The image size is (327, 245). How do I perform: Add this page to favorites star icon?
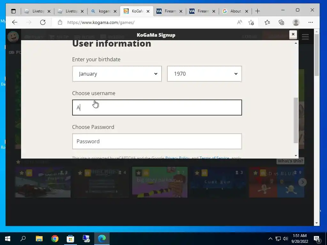(251, 22)
